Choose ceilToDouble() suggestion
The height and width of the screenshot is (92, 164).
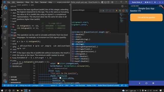[x=99, y=56]
